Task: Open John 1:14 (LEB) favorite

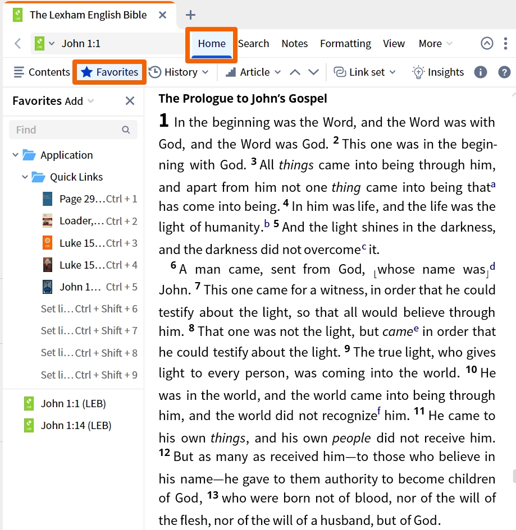Action: point(68,426)
